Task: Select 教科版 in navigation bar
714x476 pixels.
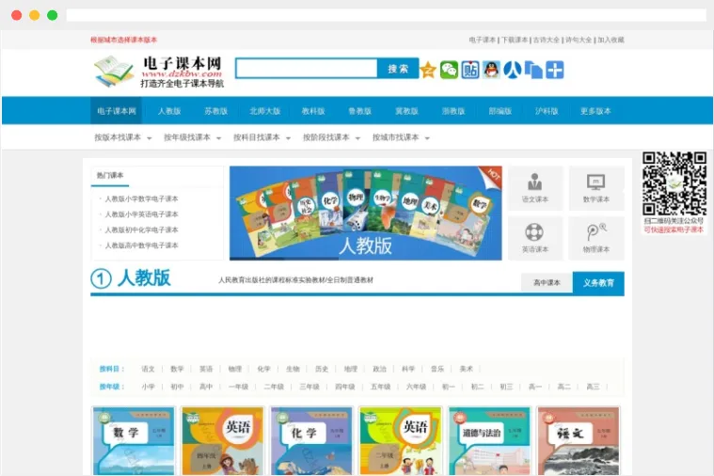Action: pos(313,111)
